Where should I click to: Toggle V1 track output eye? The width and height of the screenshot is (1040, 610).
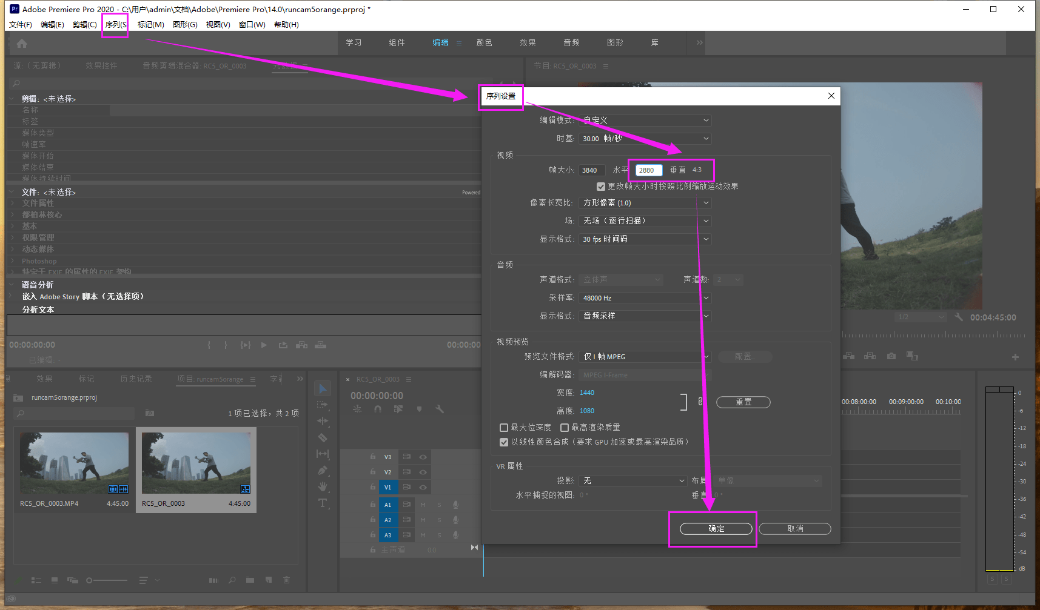[423, 487]
